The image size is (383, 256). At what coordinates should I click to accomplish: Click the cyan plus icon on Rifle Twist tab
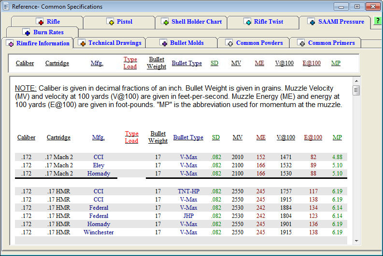click(x=247, y=22)
